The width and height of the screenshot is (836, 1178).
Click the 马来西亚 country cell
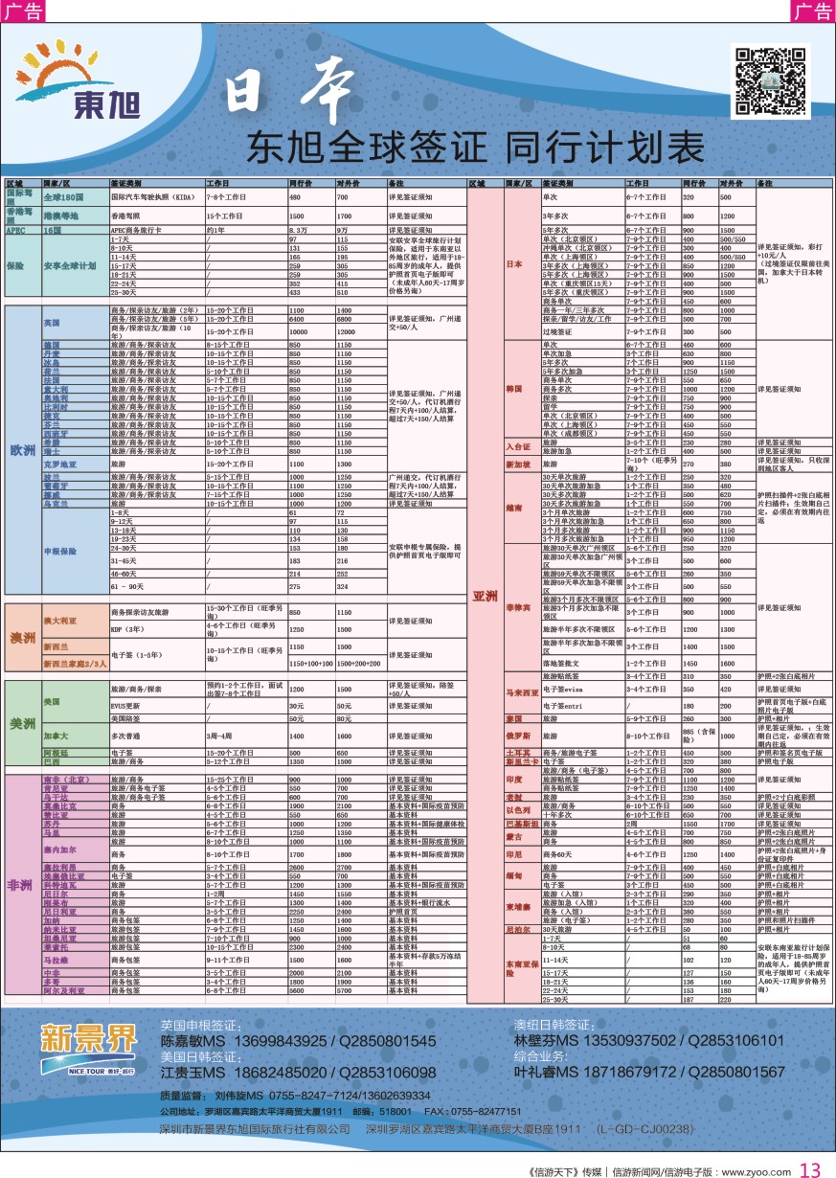coord(522,691)
